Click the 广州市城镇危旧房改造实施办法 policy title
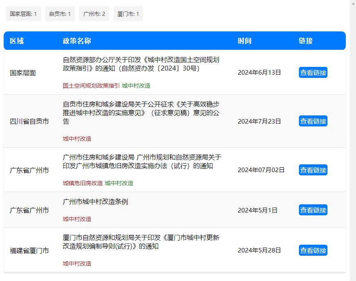Screen dimensions: 356x281 pyautogui.click(x=142, y=162)
